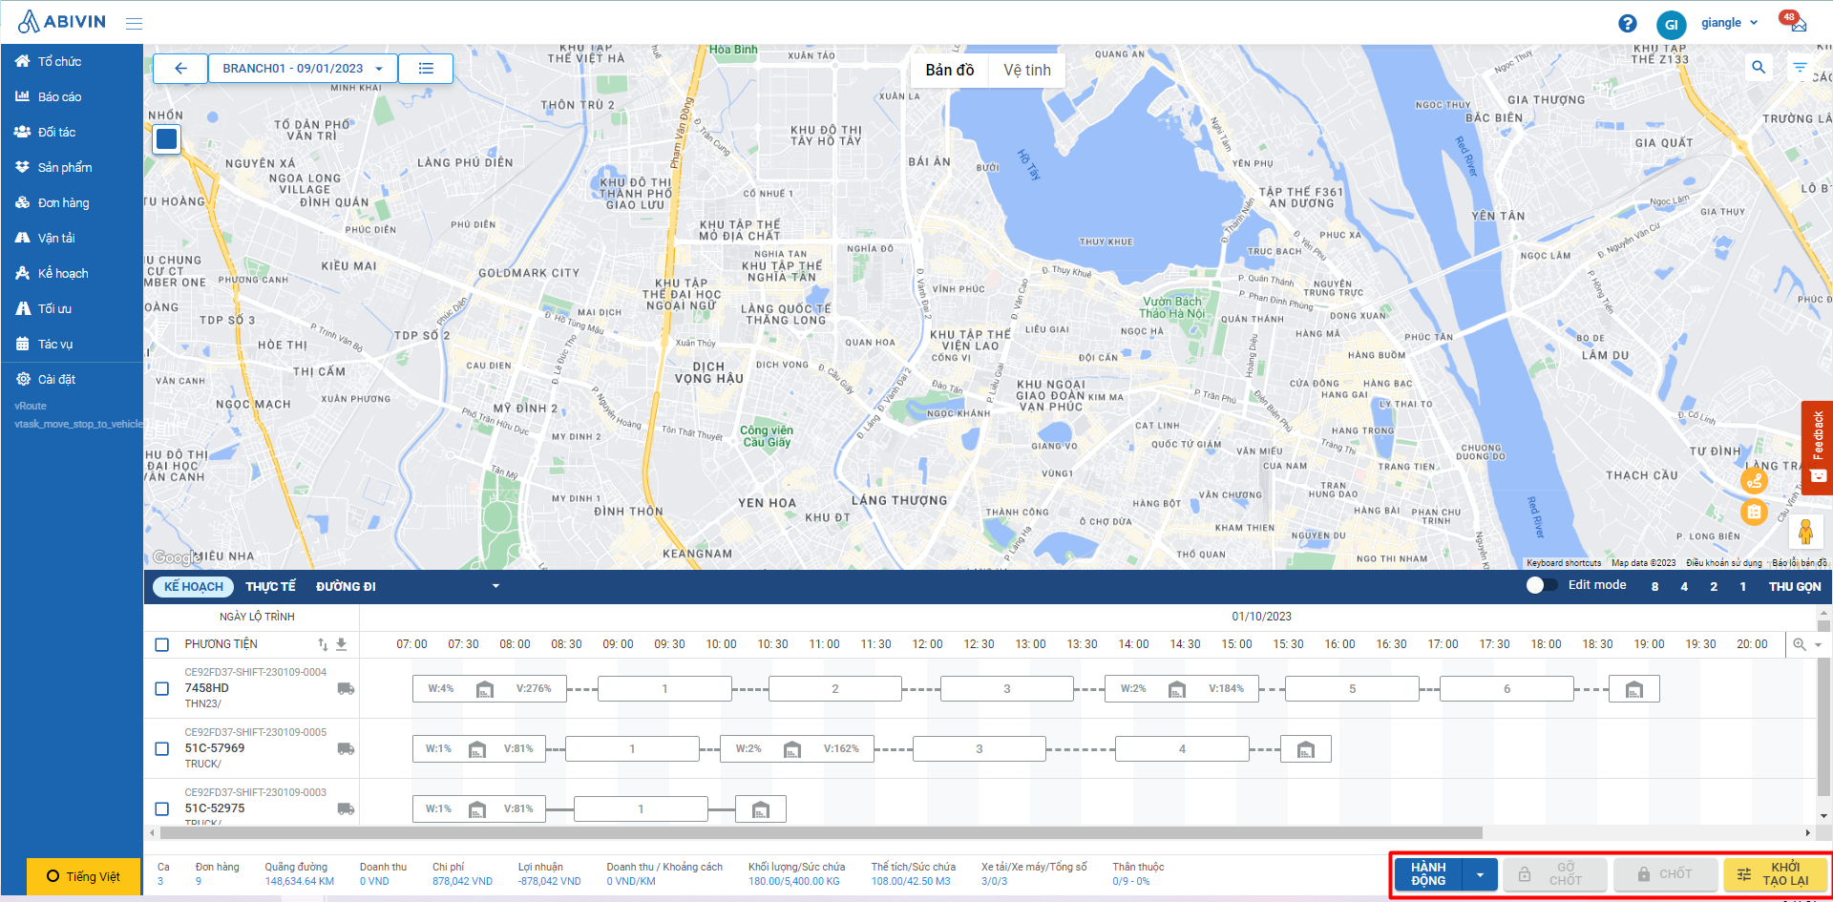Switch language via Tiếng Việt button
This screenshot has height=902, width=1833.
click(83, 876)
